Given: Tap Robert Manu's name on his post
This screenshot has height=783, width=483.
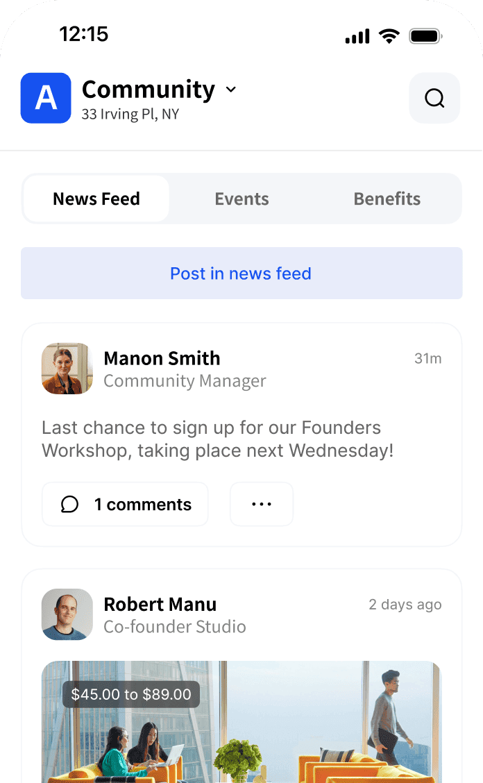Looking at the screenshot, I should 160,604.
